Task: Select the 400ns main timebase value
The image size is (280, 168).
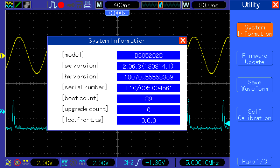Action: click(122, 5)
